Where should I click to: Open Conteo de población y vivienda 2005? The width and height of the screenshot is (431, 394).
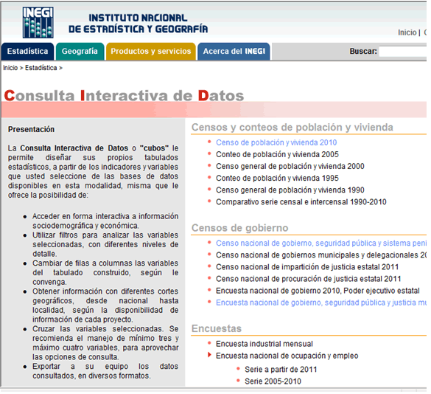click(x=277, y=154)
